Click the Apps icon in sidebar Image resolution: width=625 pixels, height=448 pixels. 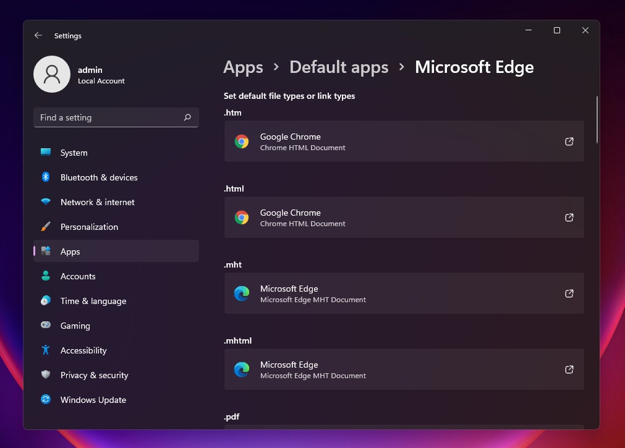tap(46, 251)
